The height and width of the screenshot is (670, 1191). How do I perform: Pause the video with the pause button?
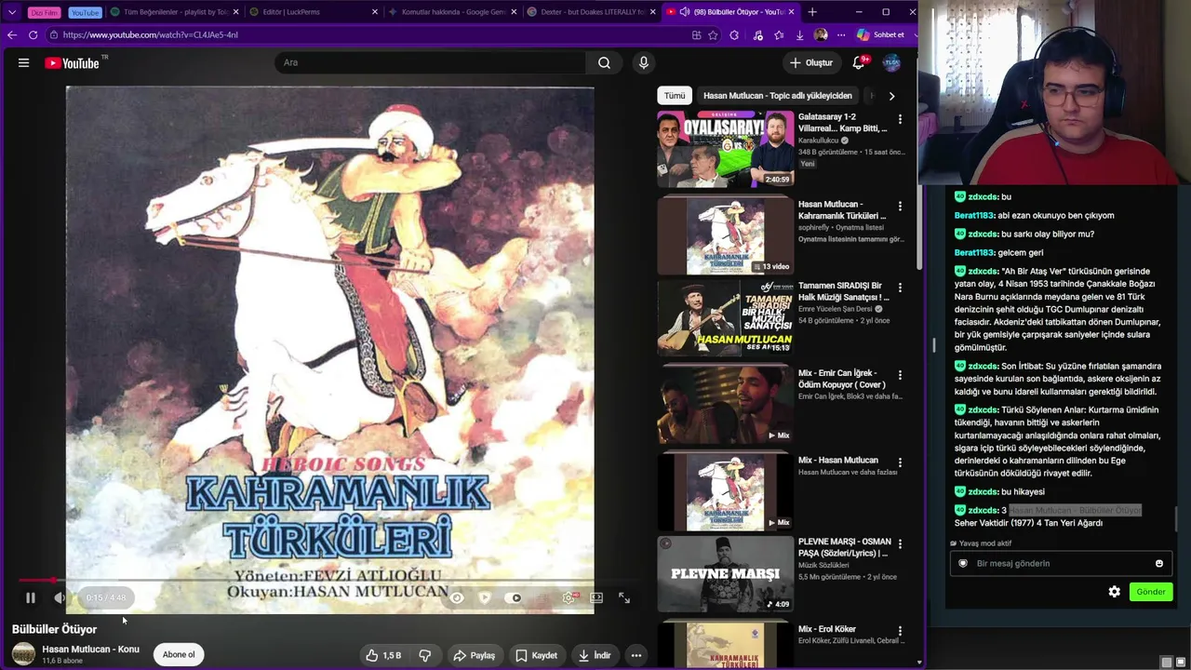(x=30, y=598)
